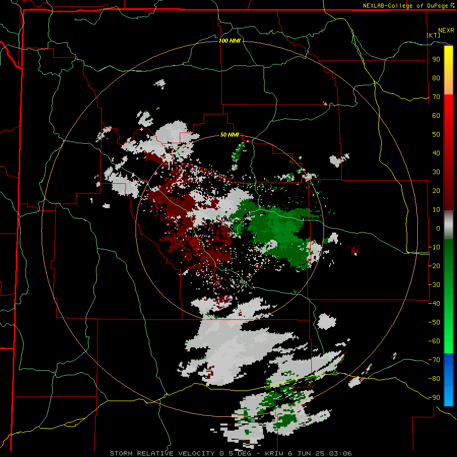Click the -10 value on velocity scale
Viewport: 457px width, 457px height.
click(x=434, y=247)
